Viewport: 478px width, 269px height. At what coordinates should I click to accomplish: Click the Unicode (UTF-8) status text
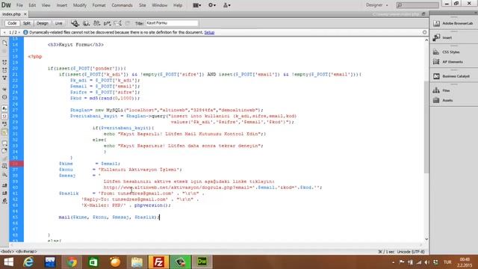pyautogui.click(x=411, y=252)
